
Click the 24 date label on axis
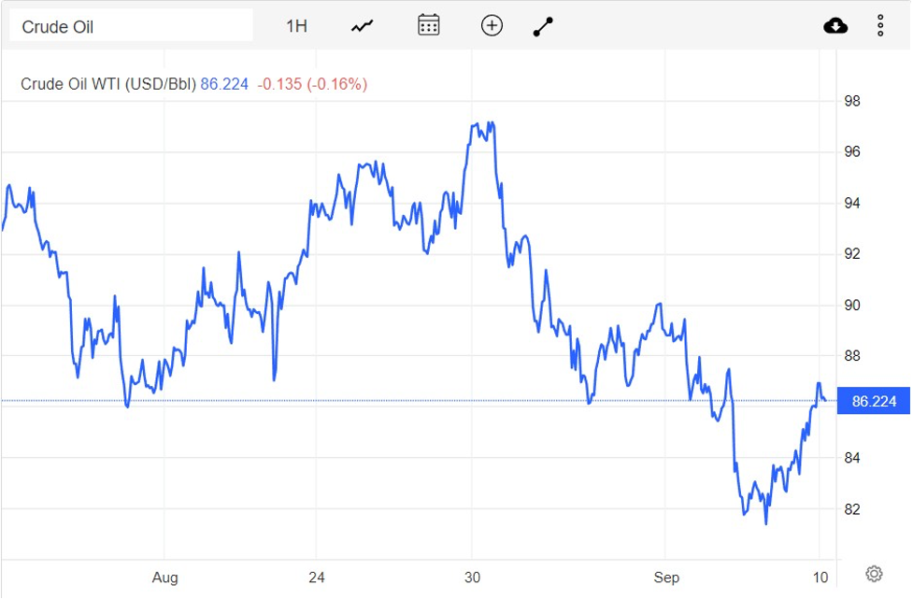317,577
